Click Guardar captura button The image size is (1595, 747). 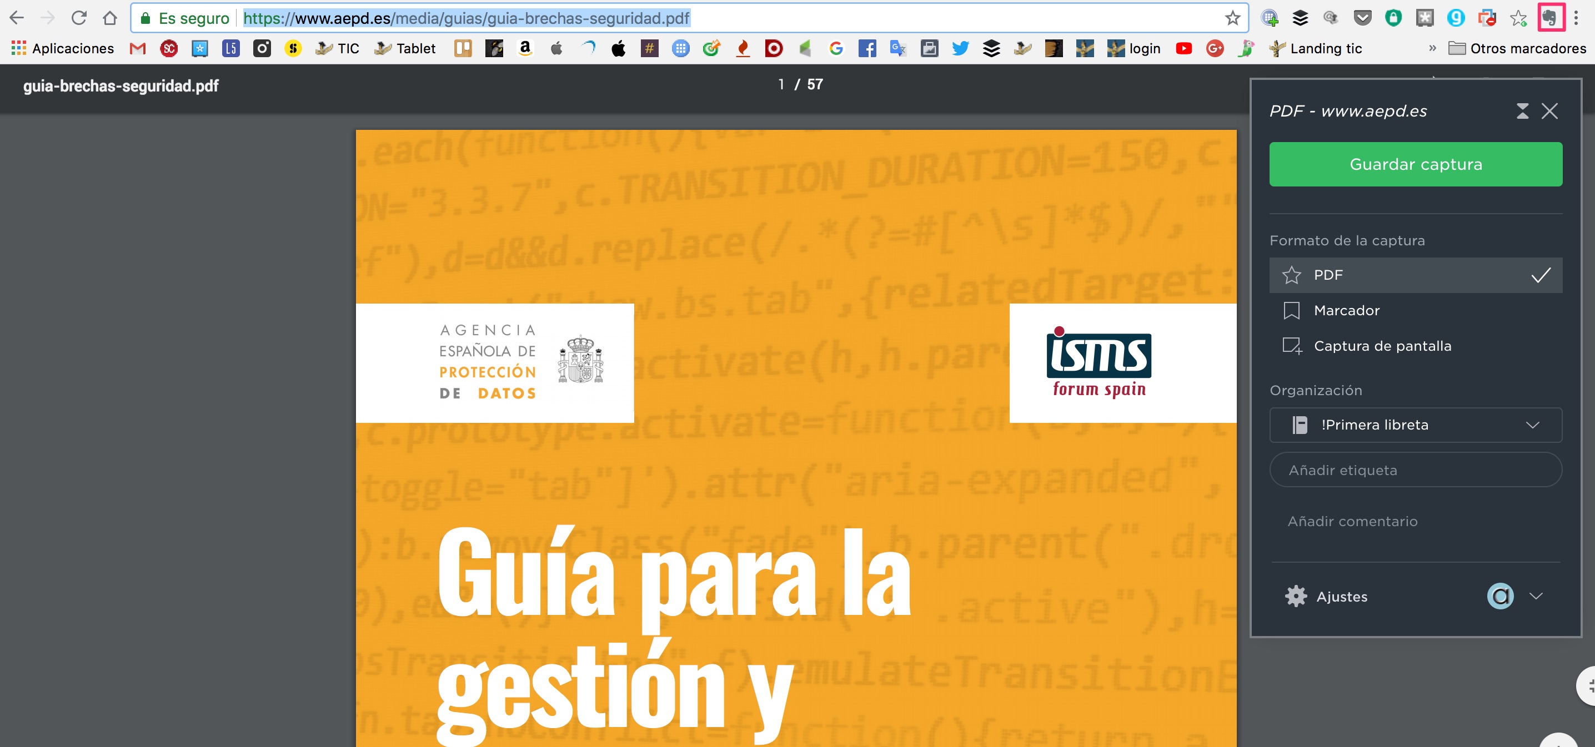(x=1416, y=164)
